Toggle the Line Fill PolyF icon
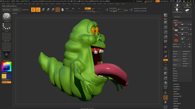 tap(165, 87)
